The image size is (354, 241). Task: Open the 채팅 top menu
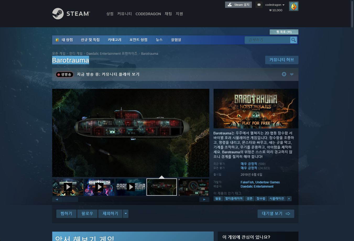click(168, 14)
